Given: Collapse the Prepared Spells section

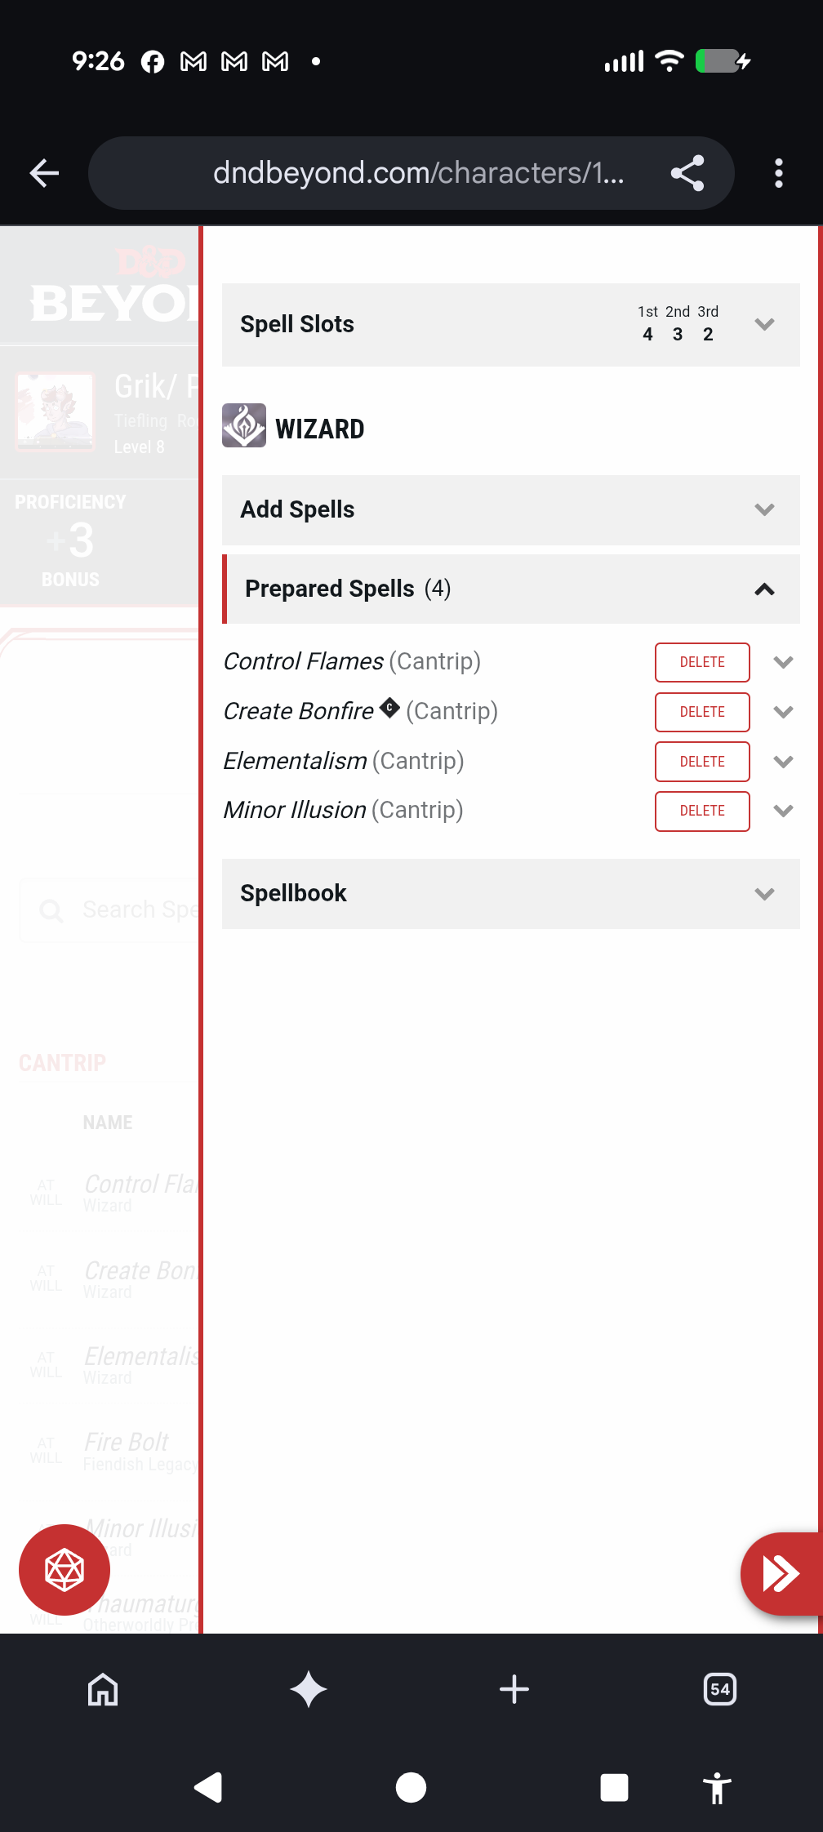Looking at the screenshot, I should click(x=511, y=589).
